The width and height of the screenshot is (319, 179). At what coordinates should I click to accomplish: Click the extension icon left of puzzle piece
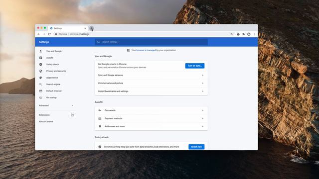(238, 34)
